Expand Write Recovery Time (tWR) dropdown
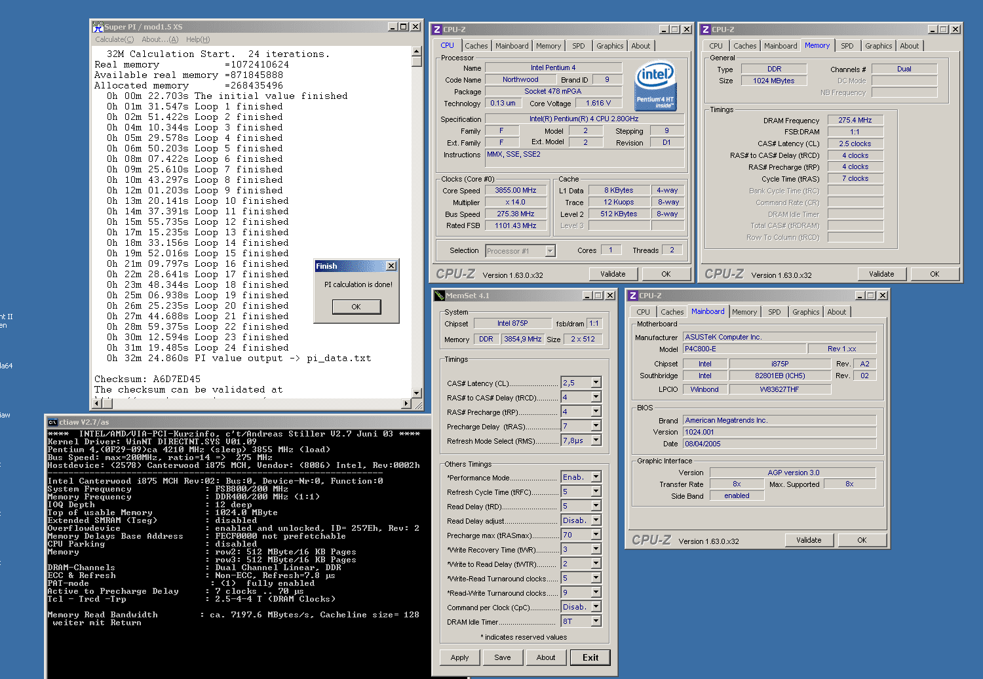The image size is (983, 679). click(x=596, y=549)
